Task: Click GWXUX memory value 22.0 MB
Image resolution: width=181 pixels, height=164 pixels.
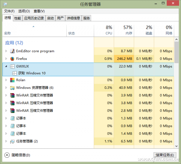Action: [125, 66]
